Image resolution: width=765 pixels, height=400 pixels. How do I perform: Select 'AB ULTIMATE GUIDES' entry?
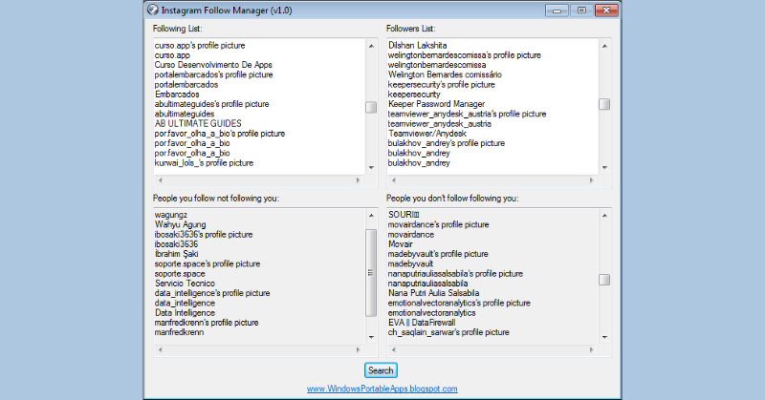tap(198, 123)
